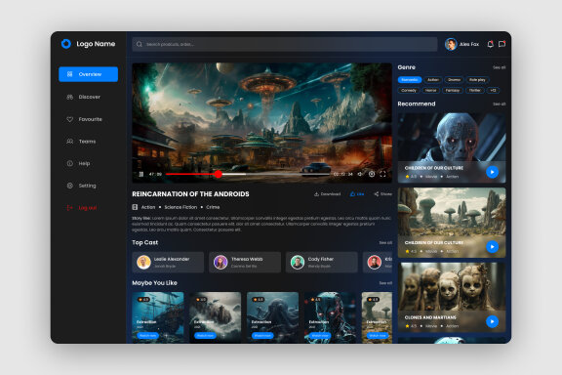Select the Drama genre chip
Image resolution: width=562 pixels, height=375 pixels.
[x=454, y=80]
